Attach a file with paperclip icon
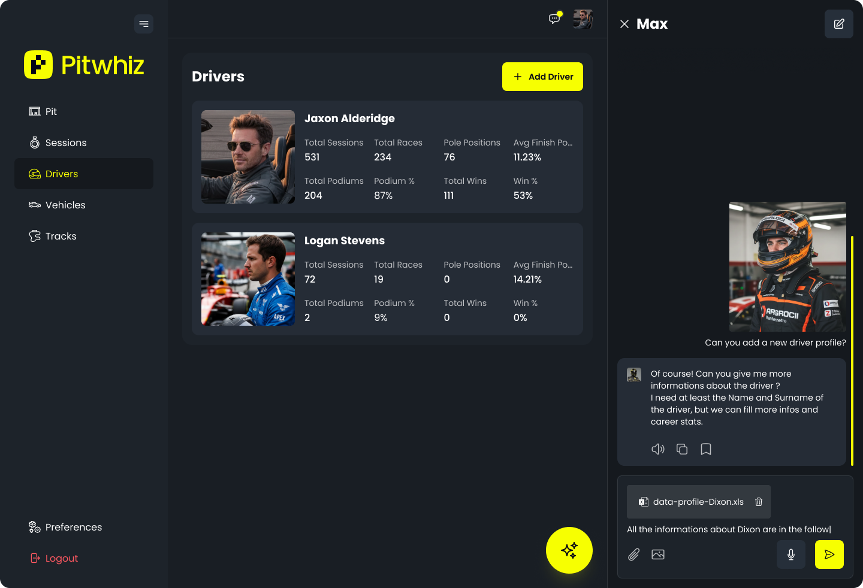 click(x=633, y=554)
